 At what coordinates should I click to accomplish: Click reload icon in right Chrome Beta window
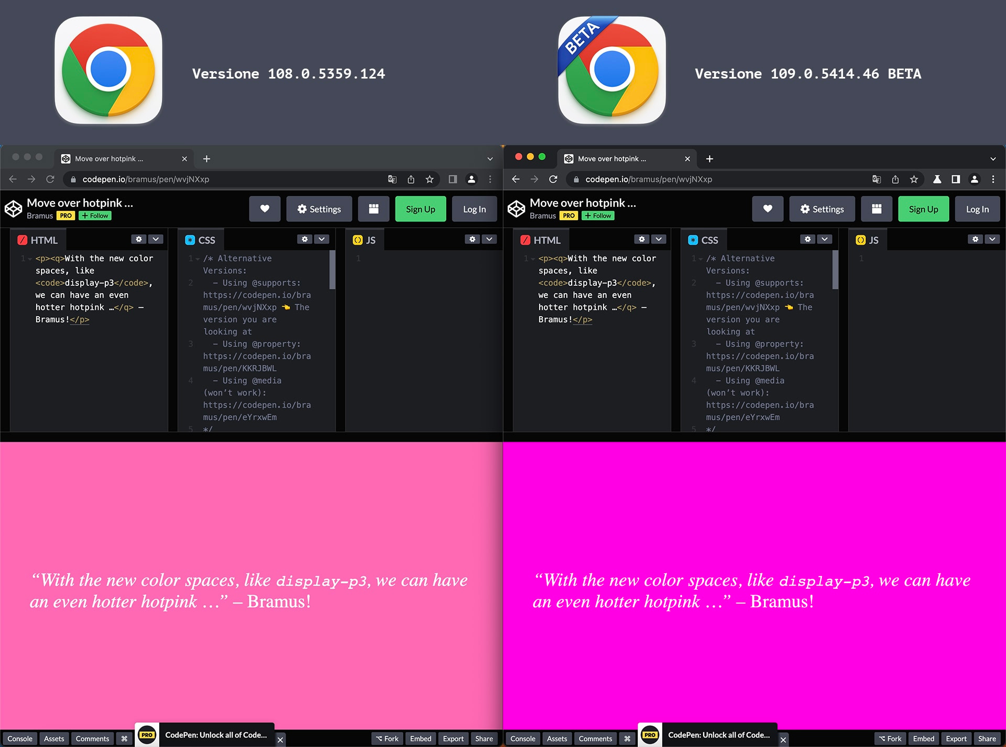tap(553, 179)
